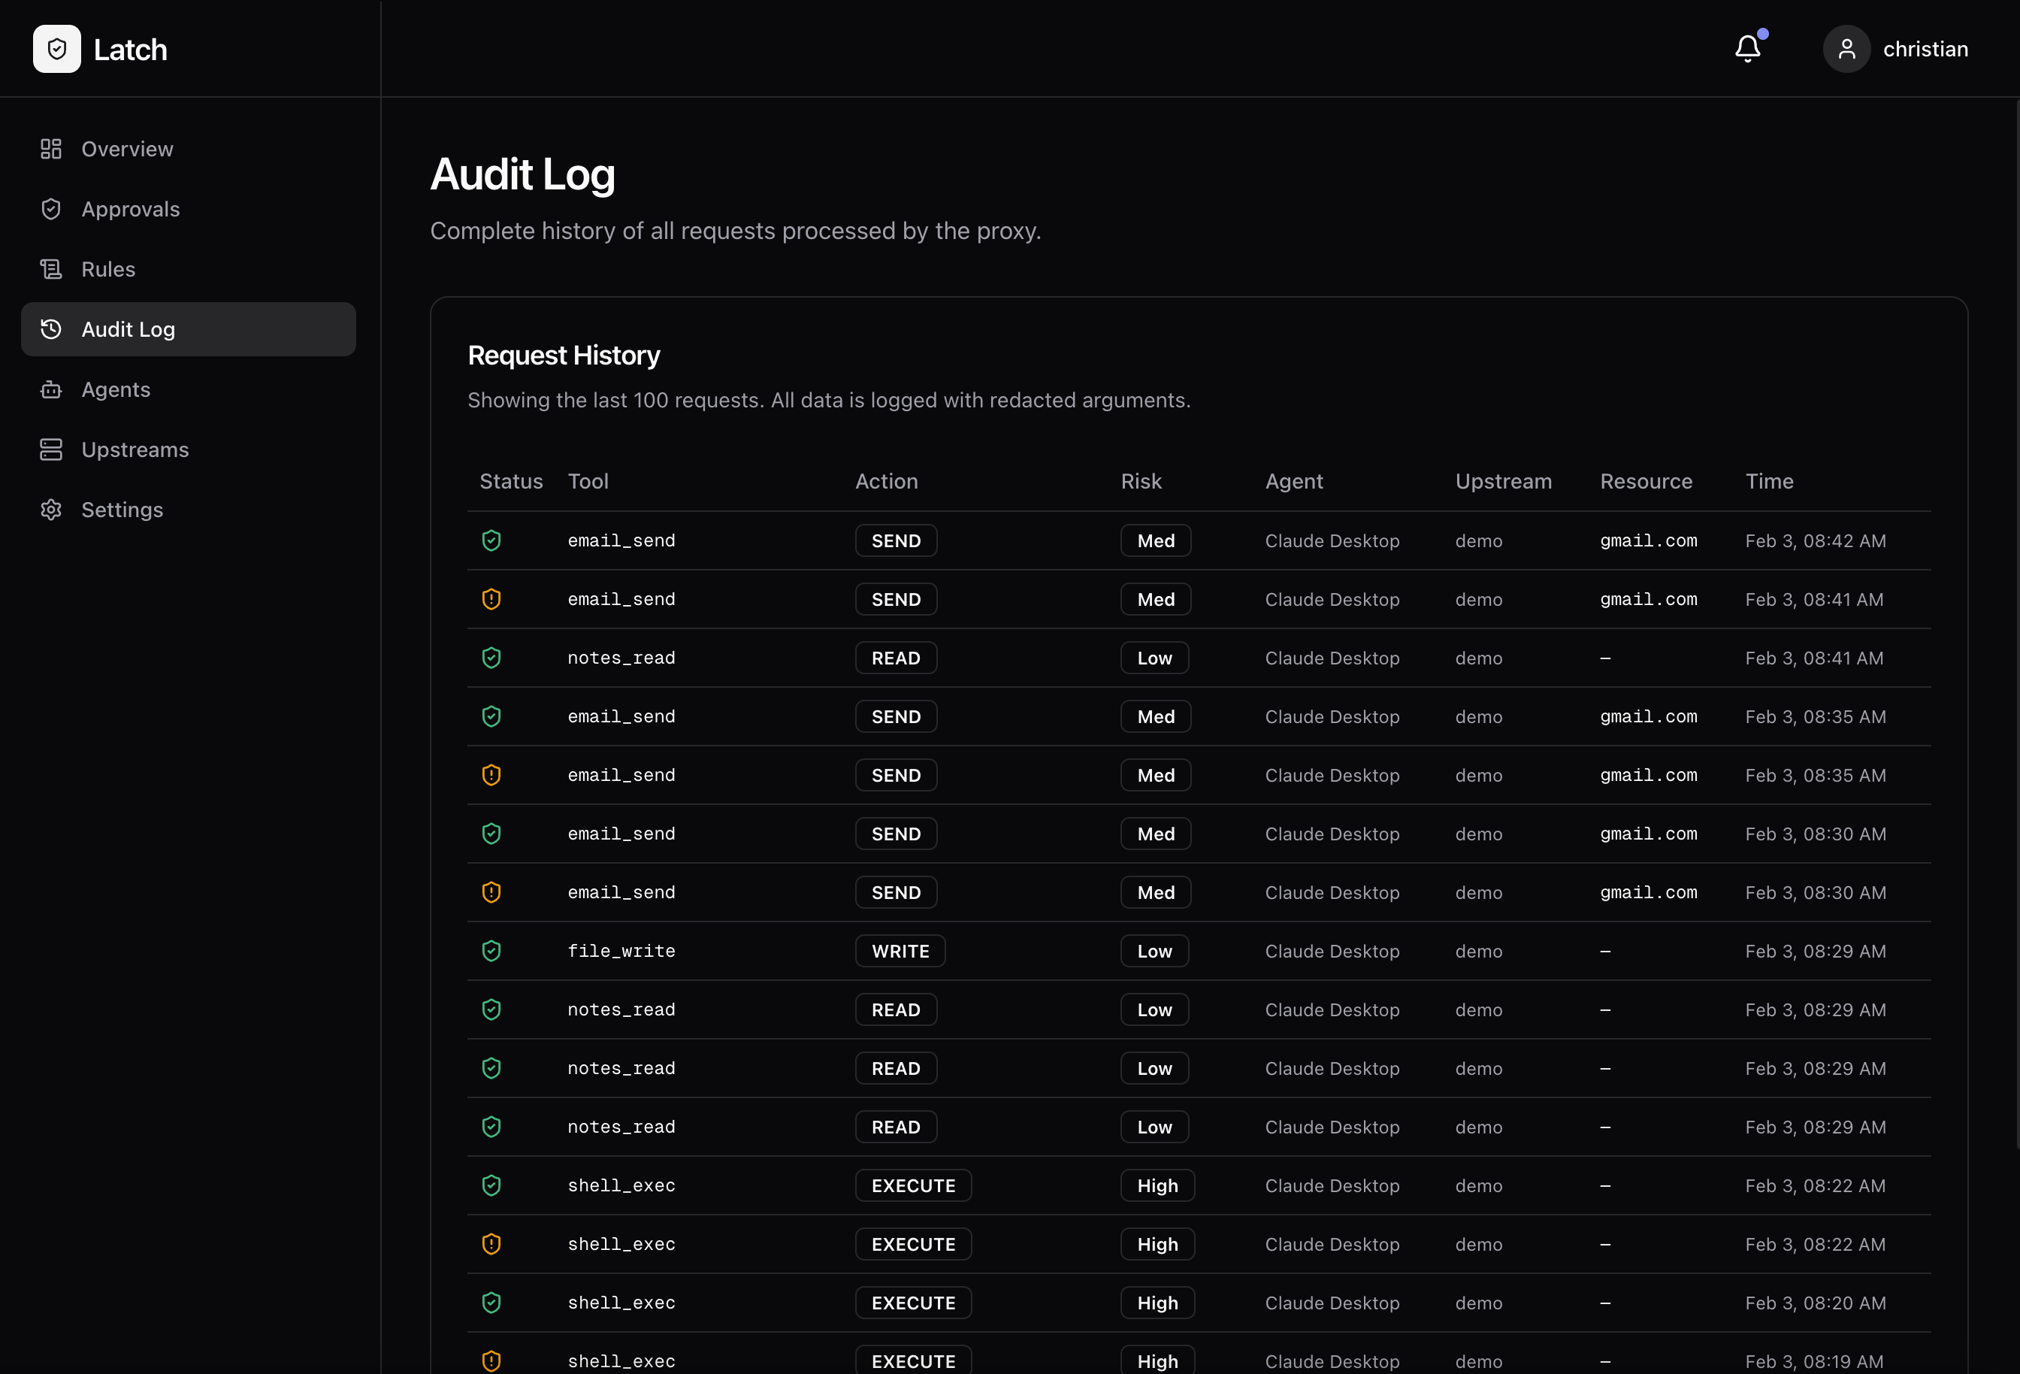Image resolution: width=2020 pixels, height=1374 pixels.
Task: Open Settings via the gear icon
Action: [x=50, y=510]
